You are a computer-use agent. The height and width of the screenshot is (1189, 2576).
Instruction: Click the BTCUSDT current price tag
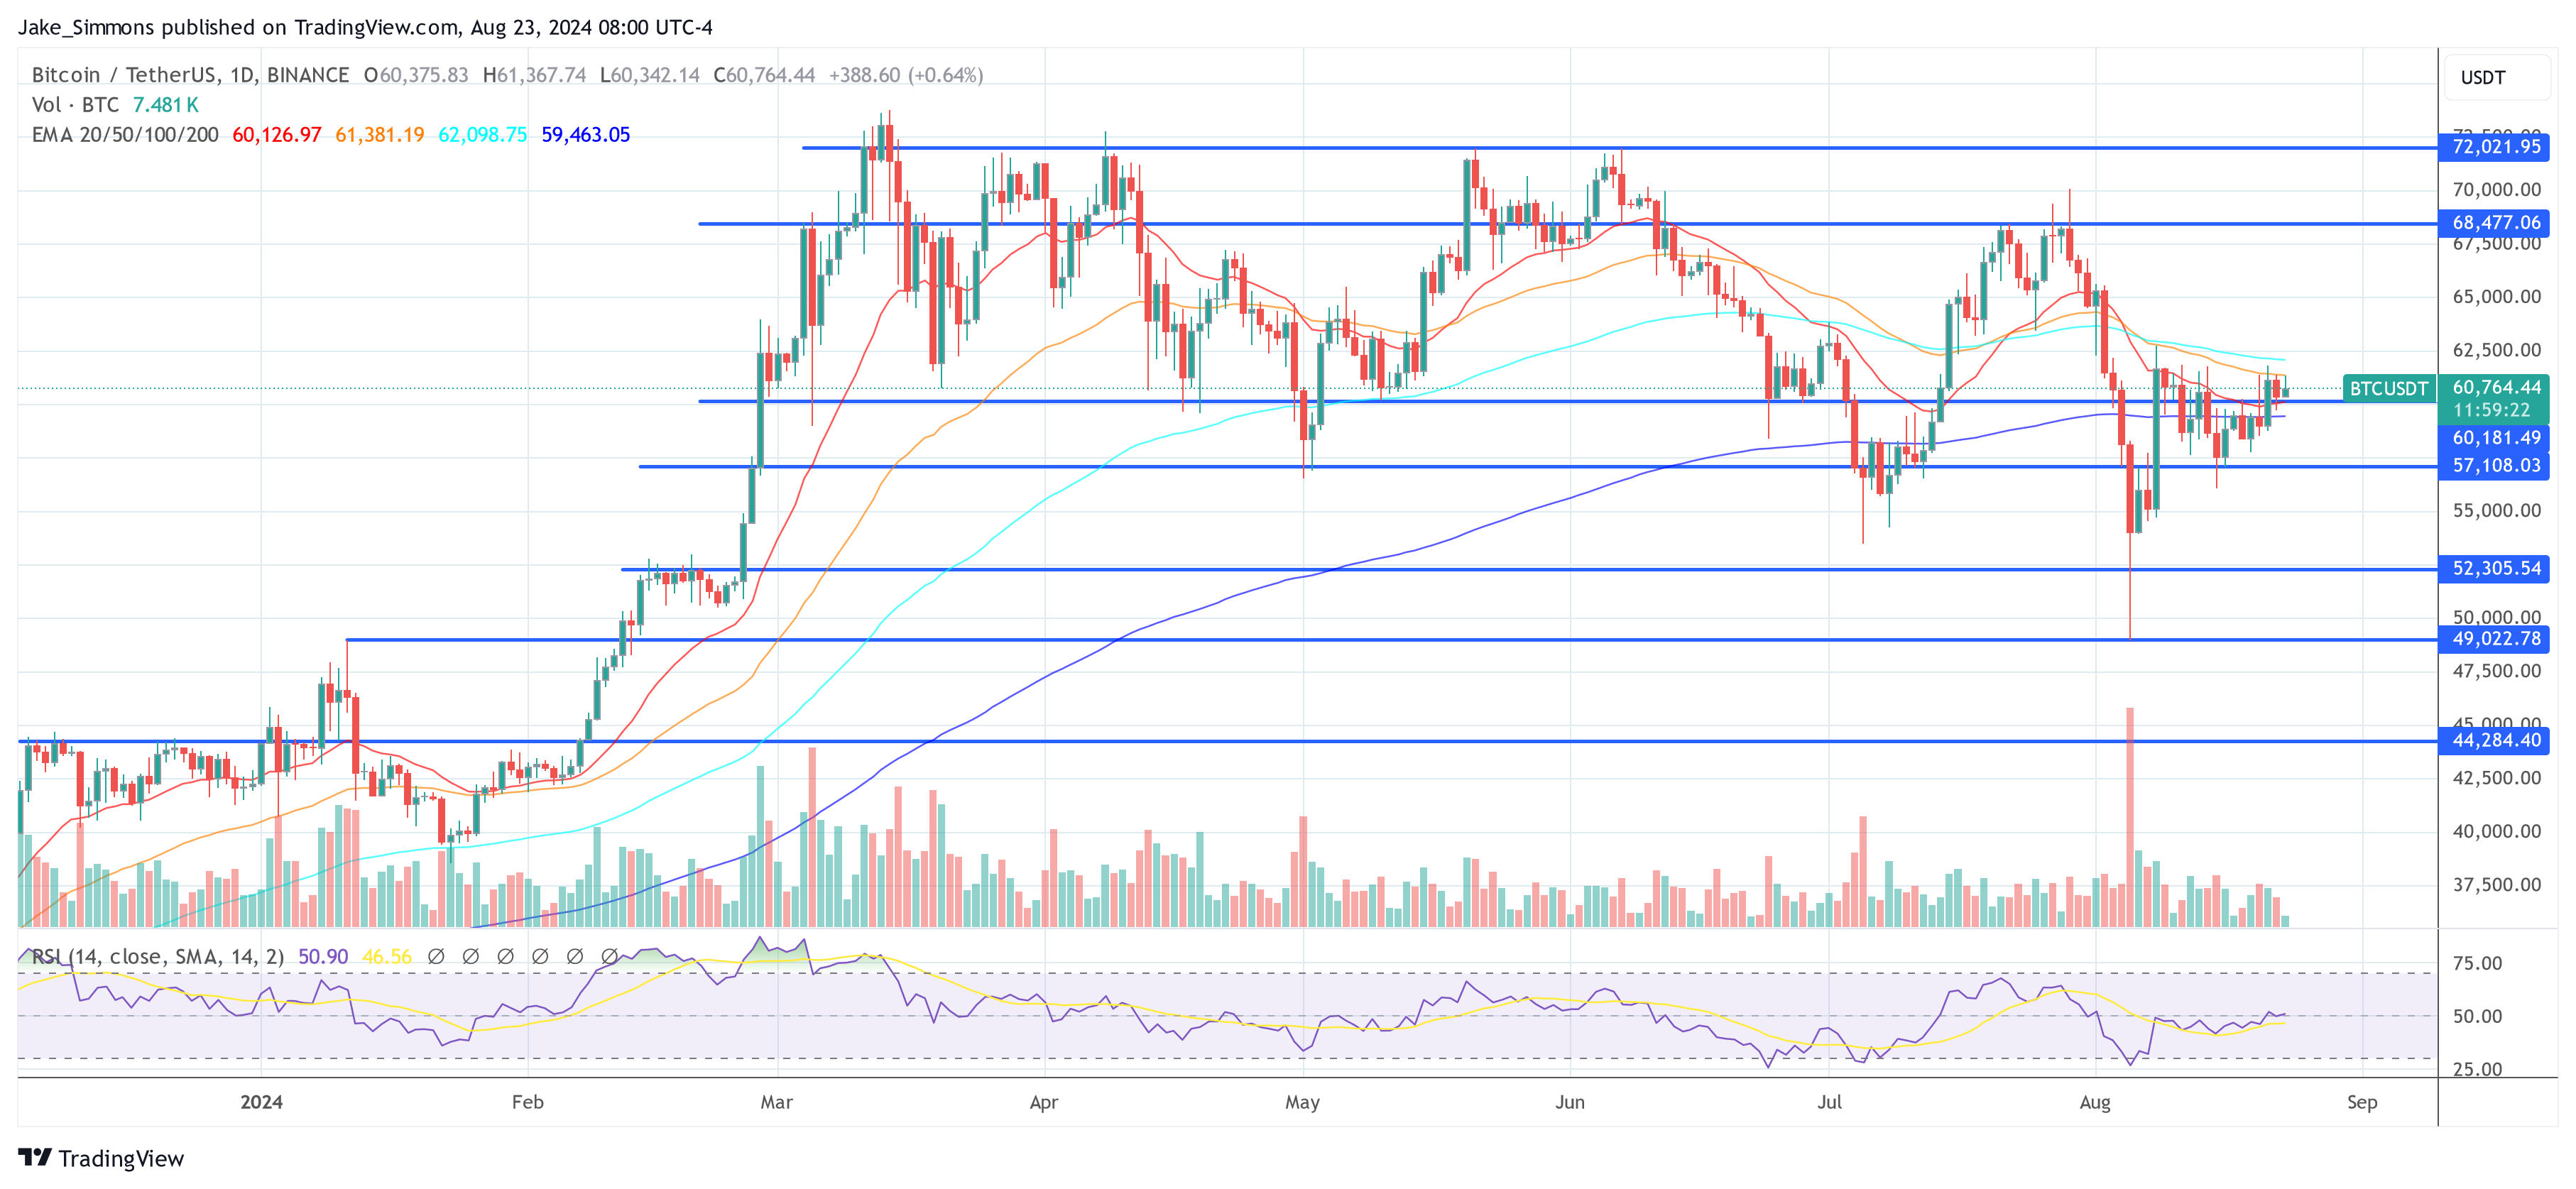(x=2388, y=389)
